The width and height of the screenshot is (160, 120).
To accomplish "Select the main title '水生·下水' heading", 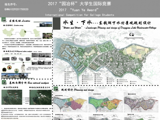I will click(x=78, y=23).
